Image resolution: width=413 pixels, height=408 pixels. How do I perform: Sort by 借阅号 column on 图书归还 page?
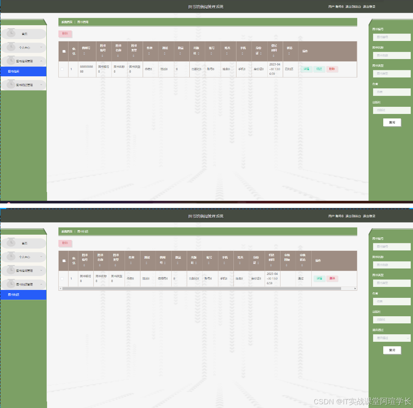(x=165, y=263)
